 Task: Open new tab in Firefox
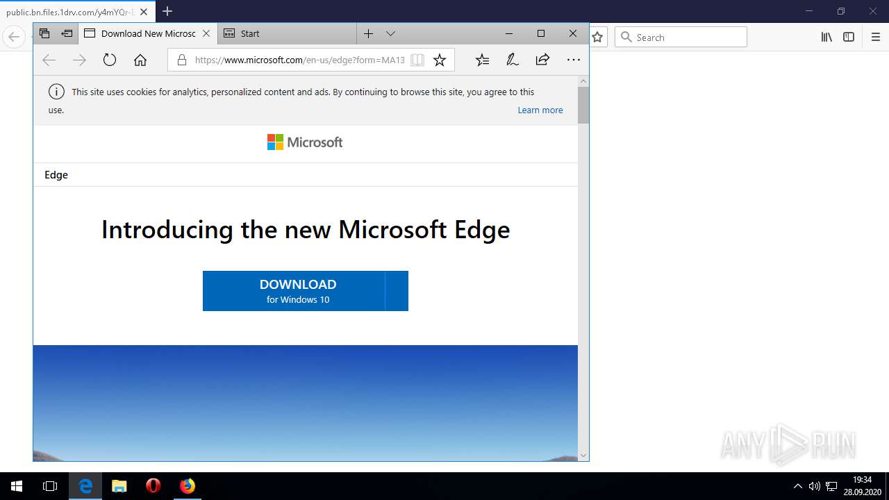click(167, 11)
